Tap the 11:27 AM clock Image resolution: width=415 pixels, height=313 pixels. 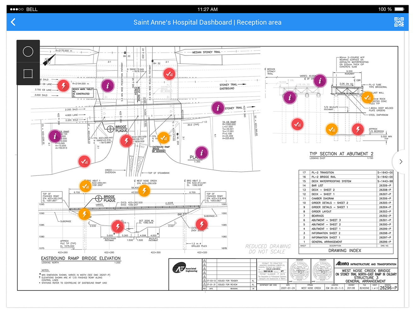tap(207, 9)
